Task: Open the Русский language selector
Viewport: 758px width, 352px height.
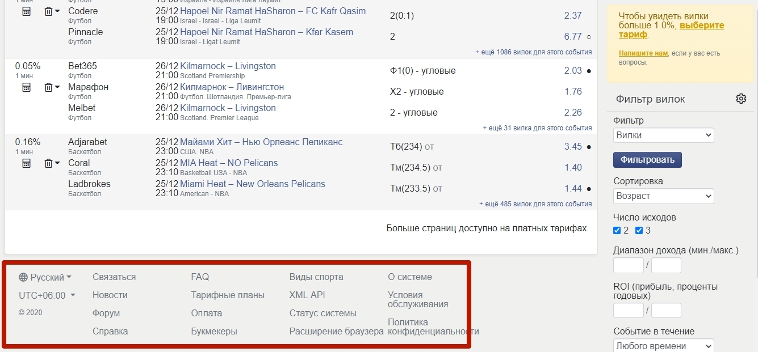Action: 45,277
